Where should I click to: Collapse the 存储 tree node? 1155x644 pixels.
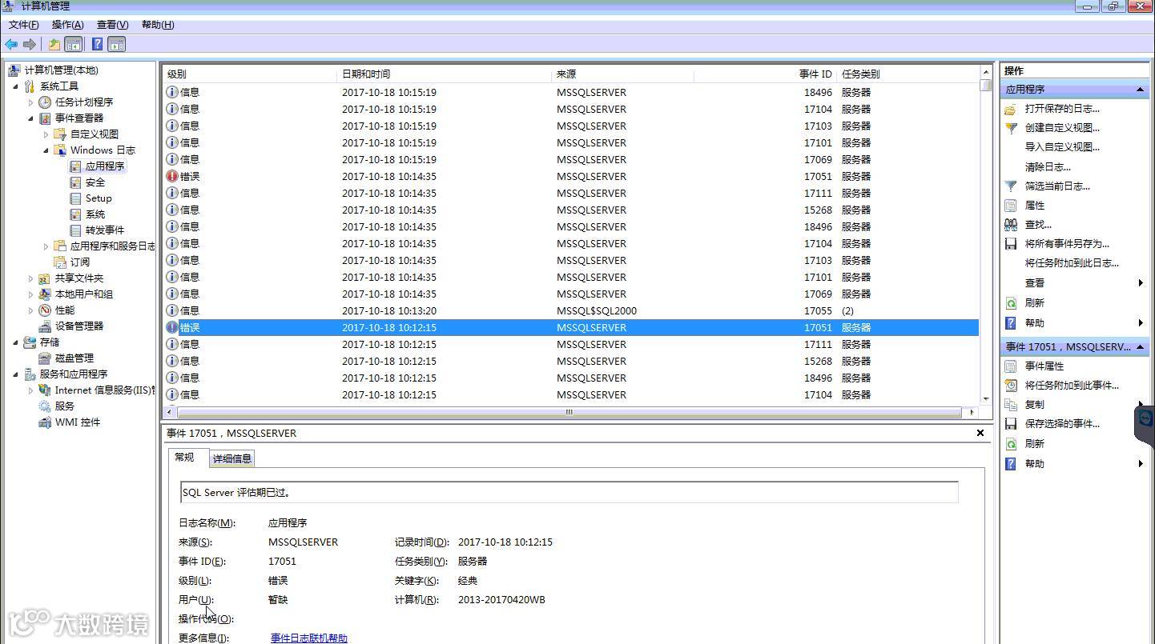(16, 342)
